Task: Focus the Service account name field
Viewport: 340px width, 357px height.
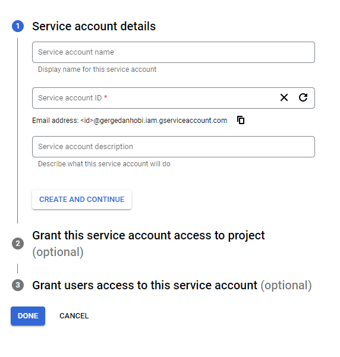Action: click(174, 52)
